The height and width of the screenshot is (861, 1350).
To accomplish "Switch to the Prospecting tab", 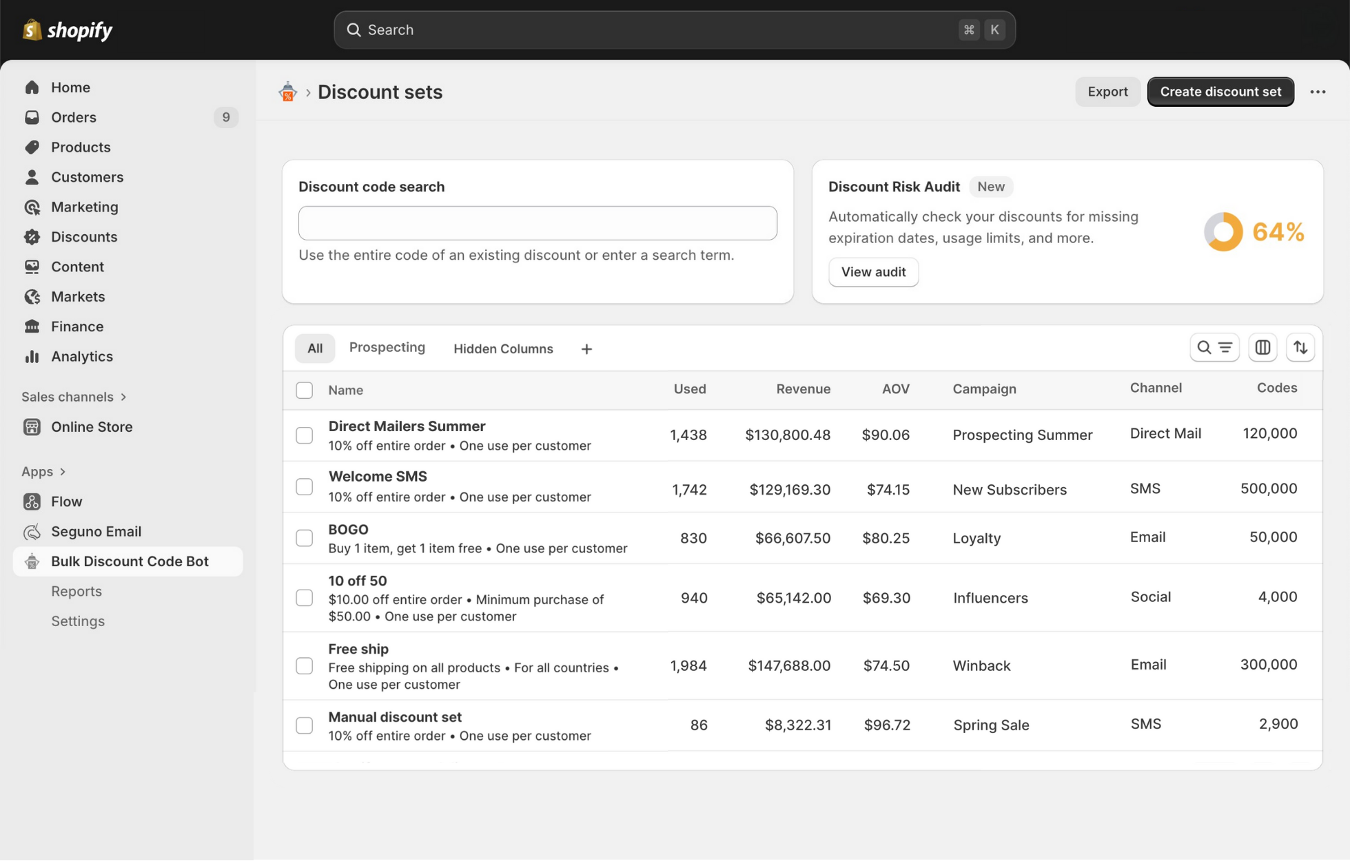I will click(387, 347).
